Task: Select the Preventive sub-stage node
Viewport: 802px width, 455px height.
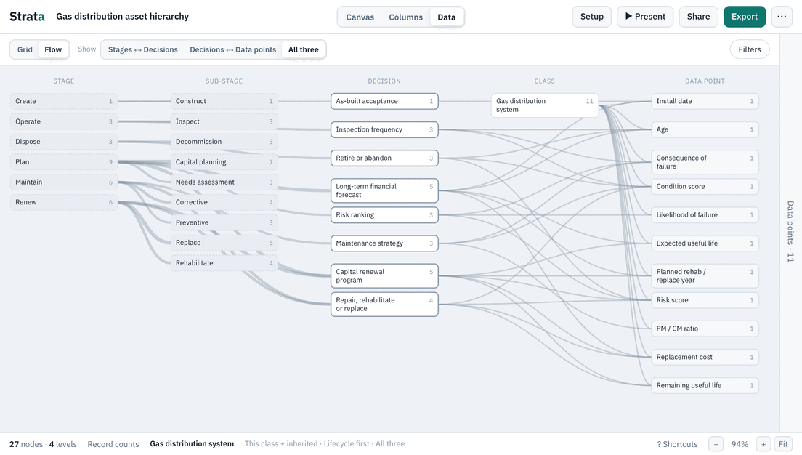Action: [x=224, y=222]
